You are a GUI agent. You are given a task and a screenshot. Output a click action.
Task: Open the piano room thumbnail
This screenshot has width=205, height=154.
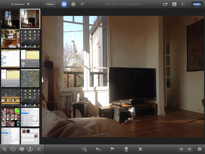click(x=10, y=38)
